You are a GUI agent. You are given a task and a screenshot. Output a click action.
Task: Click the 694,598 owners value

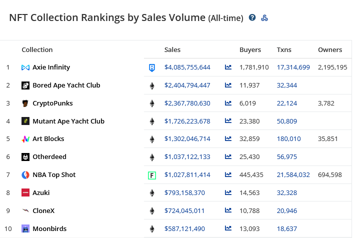(330, 175)
